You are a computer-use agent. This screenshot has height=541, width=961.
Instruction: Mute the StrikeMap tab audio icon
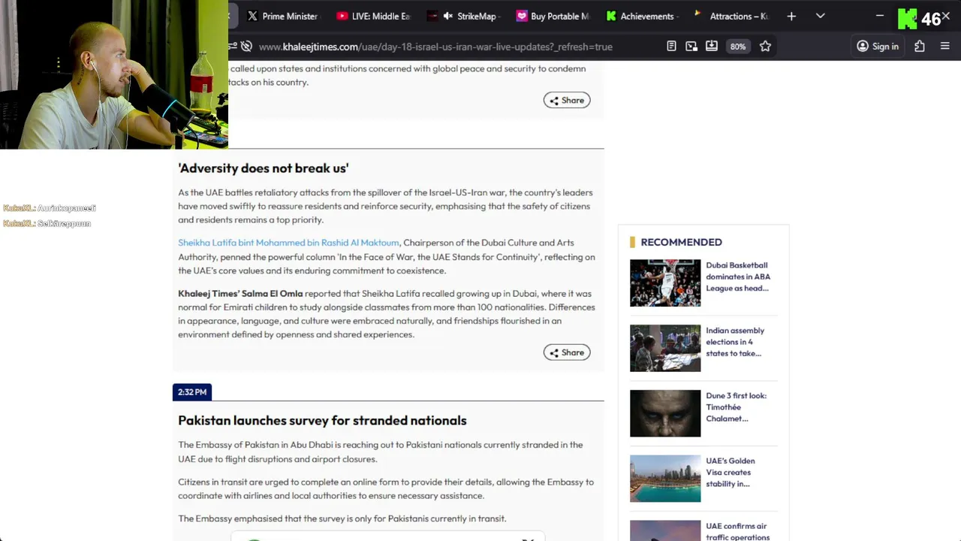pos(448,16)
